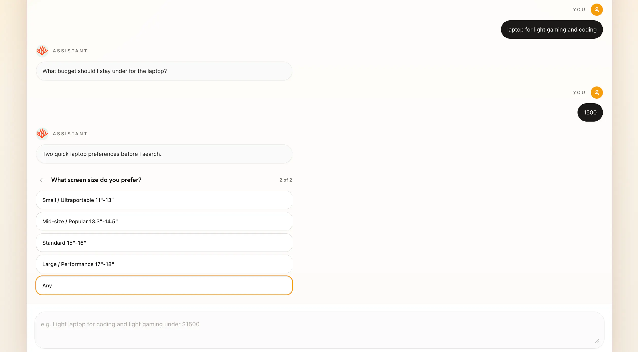This screenshot has height=352, width=638.
Task: Click the user avatar above the 1500 message
Action: coord(597,93)
